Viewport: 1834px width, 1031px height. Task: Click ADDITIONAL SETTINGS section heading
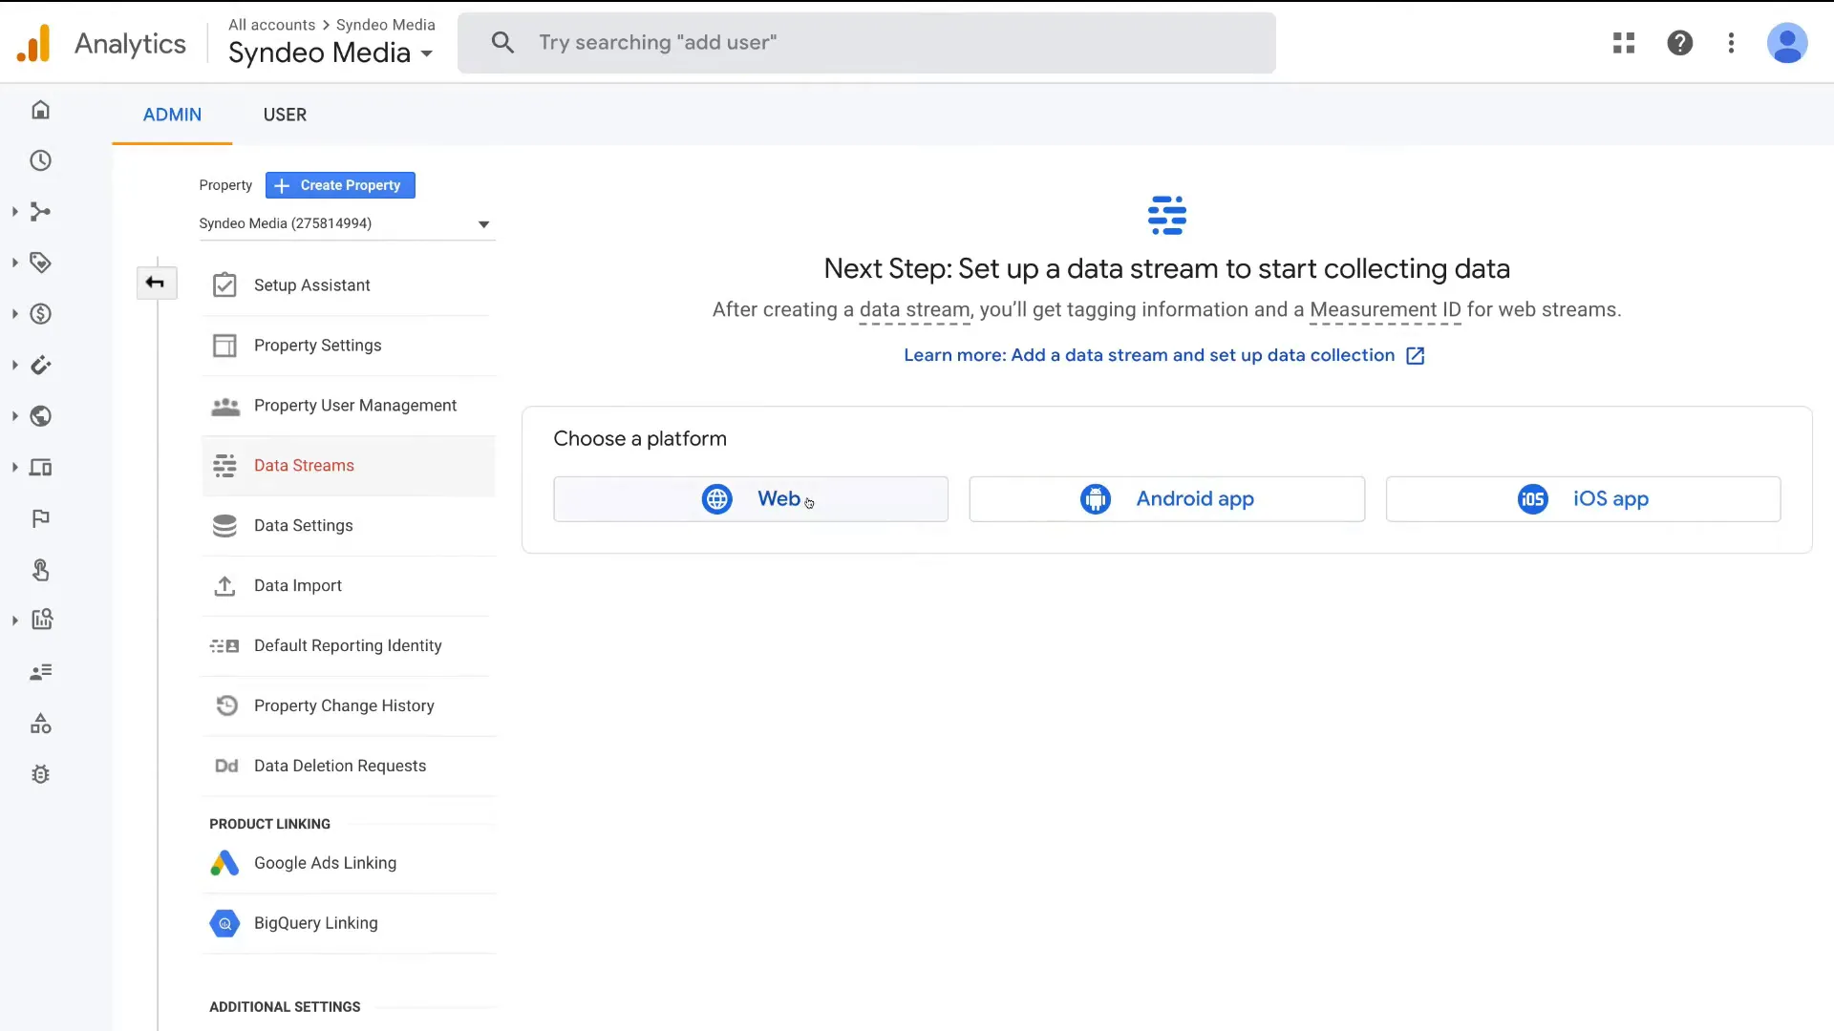point(285,1007)
